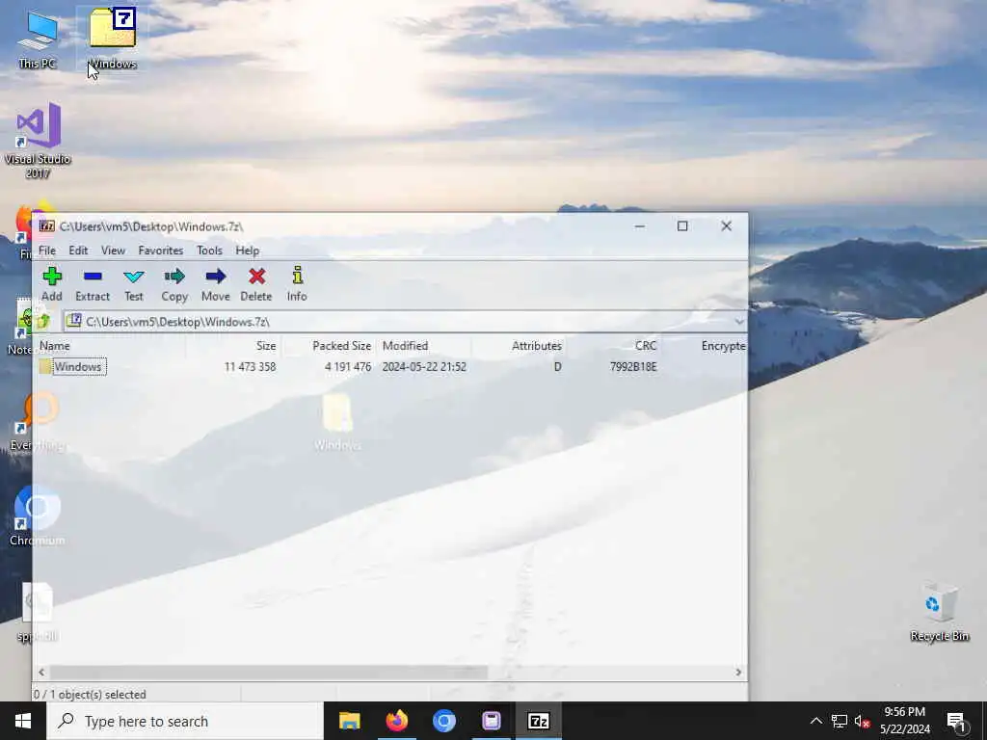Open the network tray icon
This screenshot has height=740, width=987.
click(840, 721)
